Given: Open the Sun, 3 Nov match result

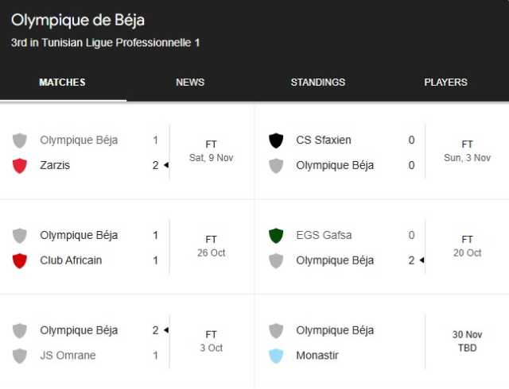Looking at the screenshot, I should pyautogui.click(x=382, y=152).
